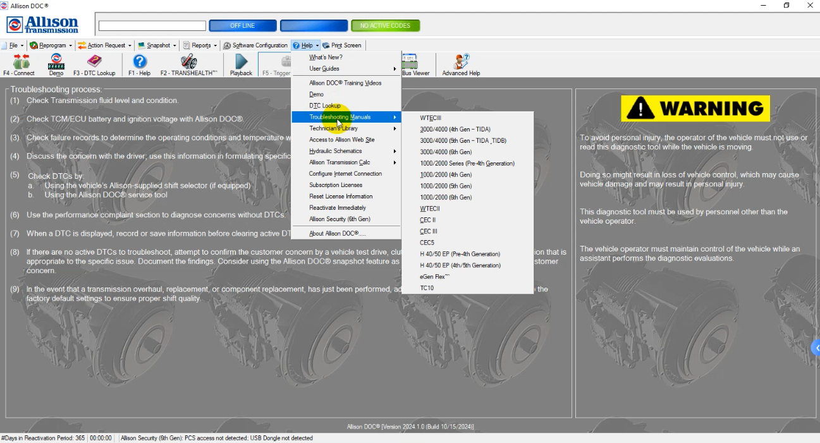Click the F4 - Connect toolbar icon
Image resolution: width=820 pixels, height=443 pixels.
(19, 65)
